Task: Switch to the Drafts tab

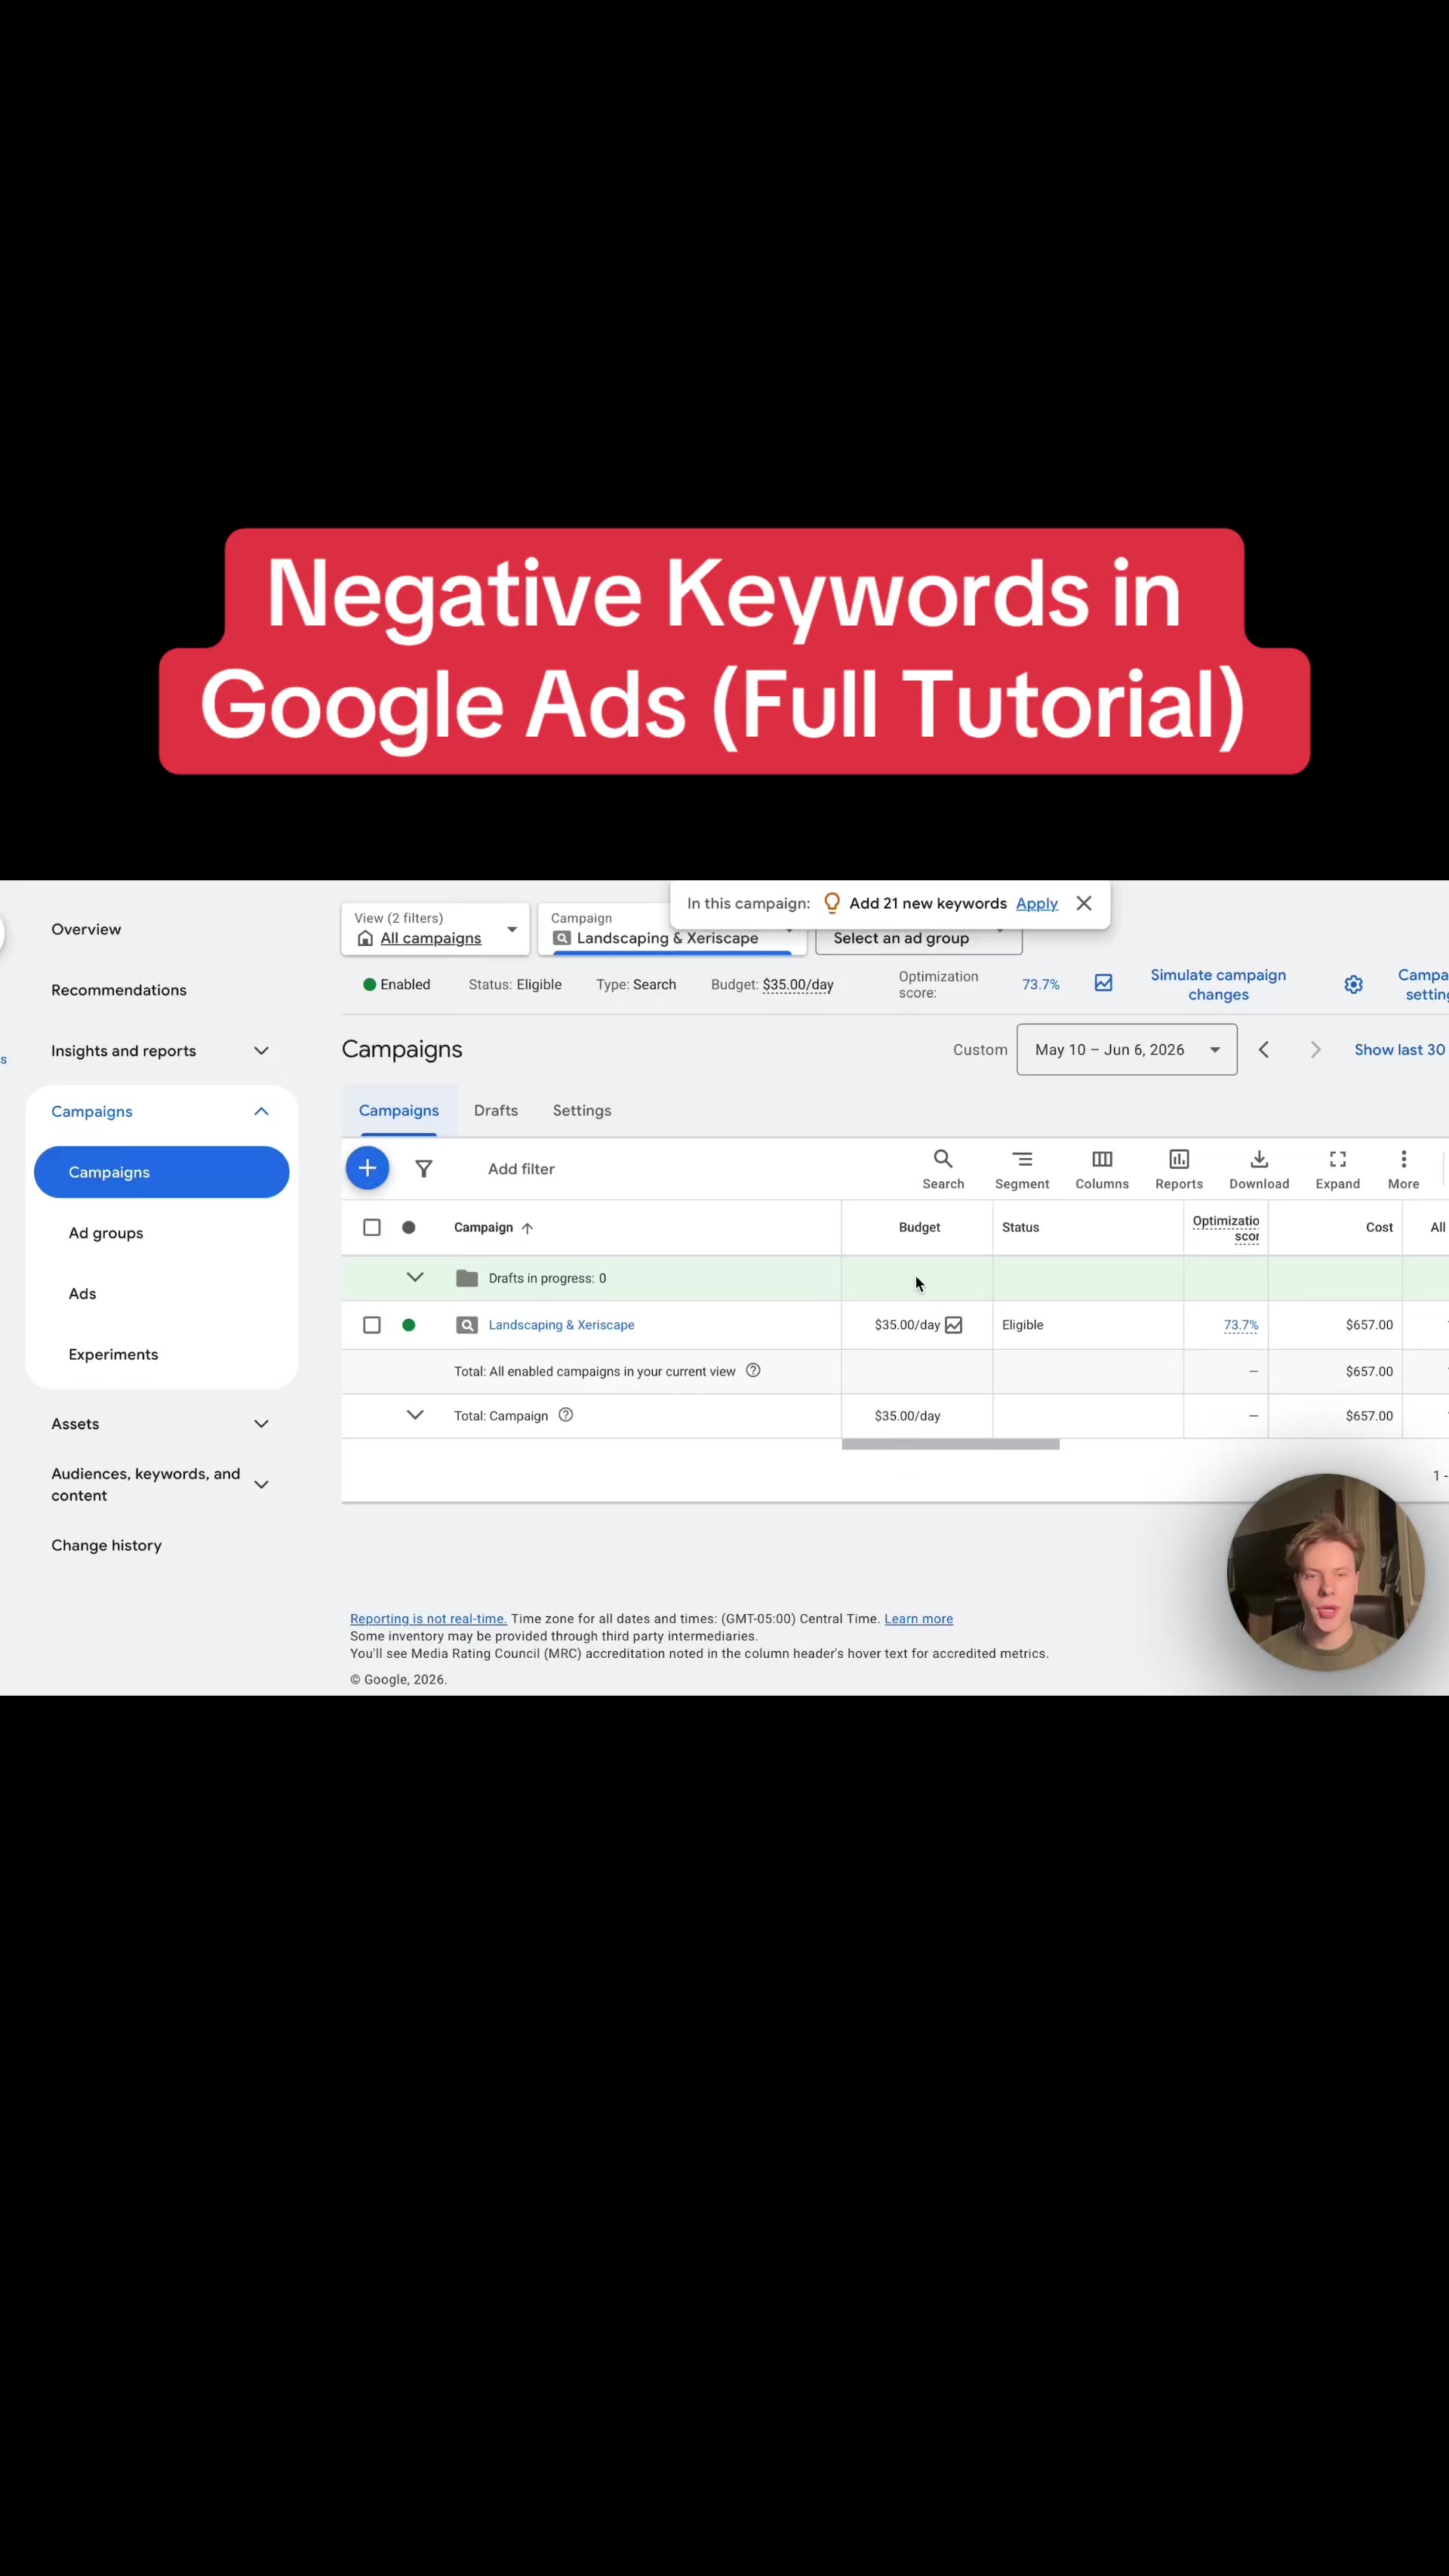Action: click(x=496, y=1110)
